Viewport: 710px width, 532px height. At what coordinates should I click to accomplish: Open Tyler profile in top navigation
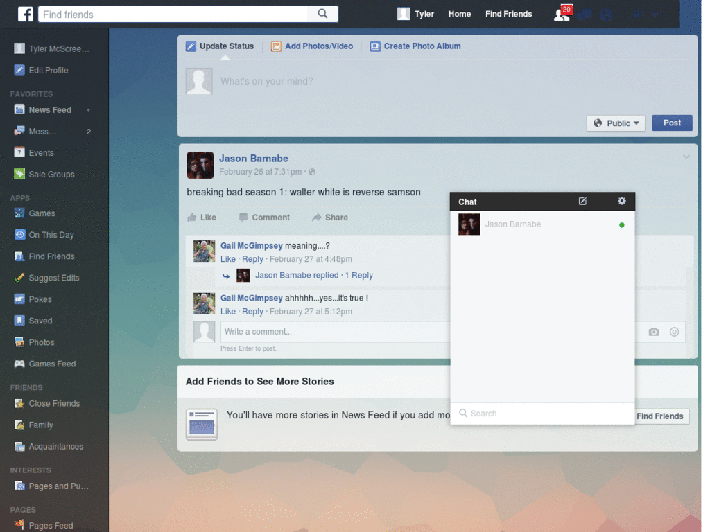[416, 14]
